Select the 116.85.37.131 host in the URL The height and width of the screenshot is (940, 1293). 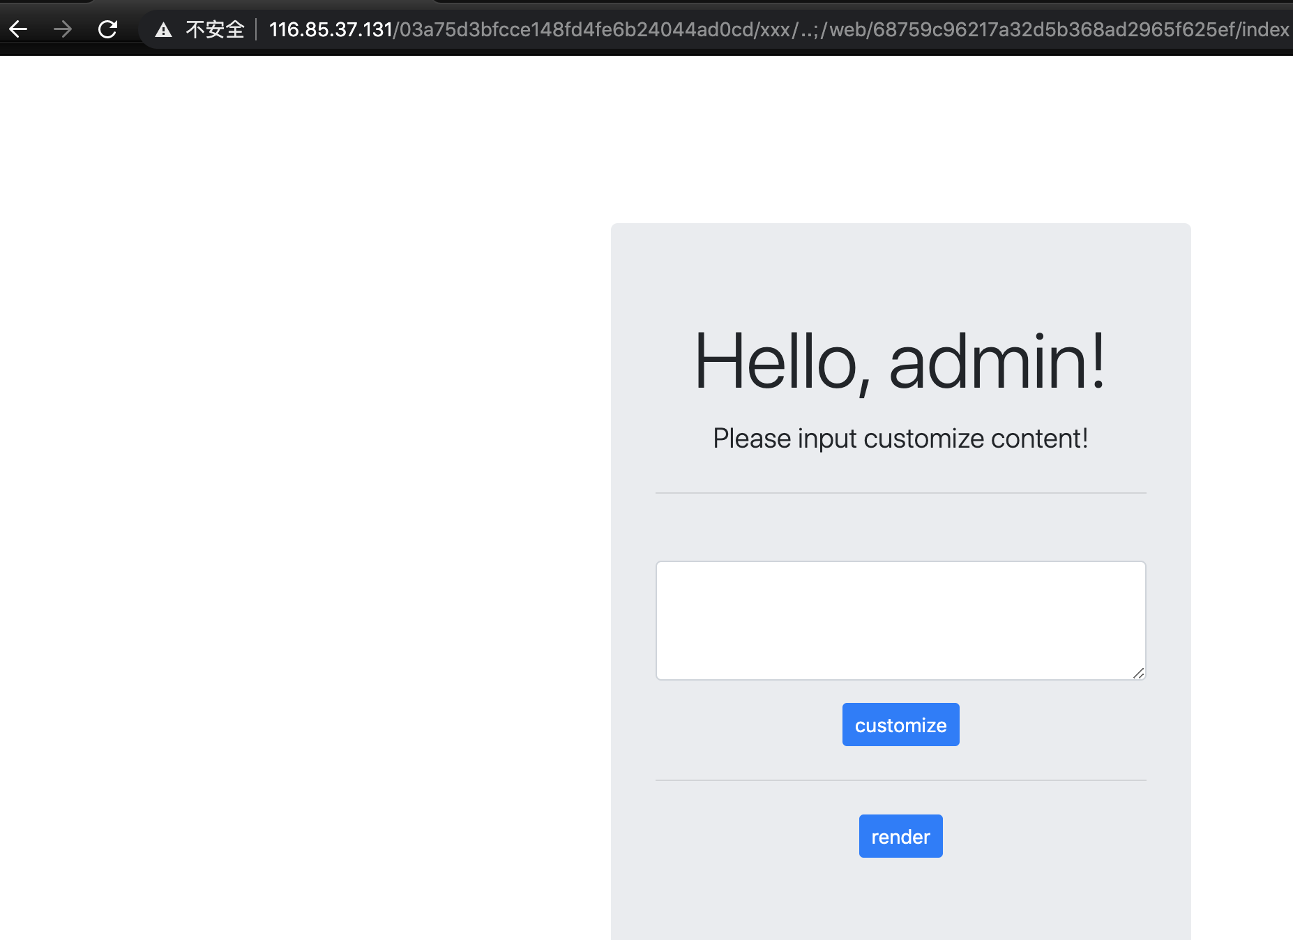click(x=331, y=29)
